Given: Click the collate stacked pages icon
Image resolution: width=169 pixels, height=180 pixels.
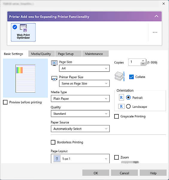Looking at the screenshot, I should 120,76.
